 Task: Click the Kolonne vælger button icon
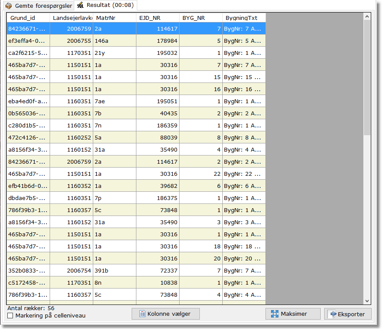(x=142, y=314)
